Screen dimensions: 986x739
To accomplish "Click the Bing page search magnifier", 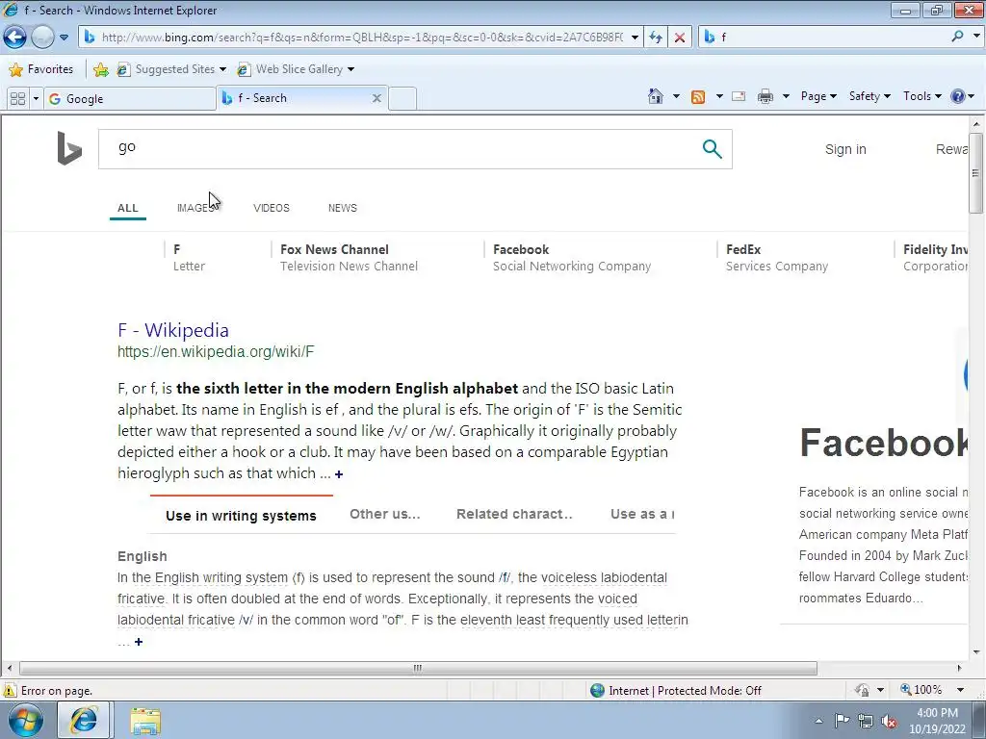I will pos(712,149).
